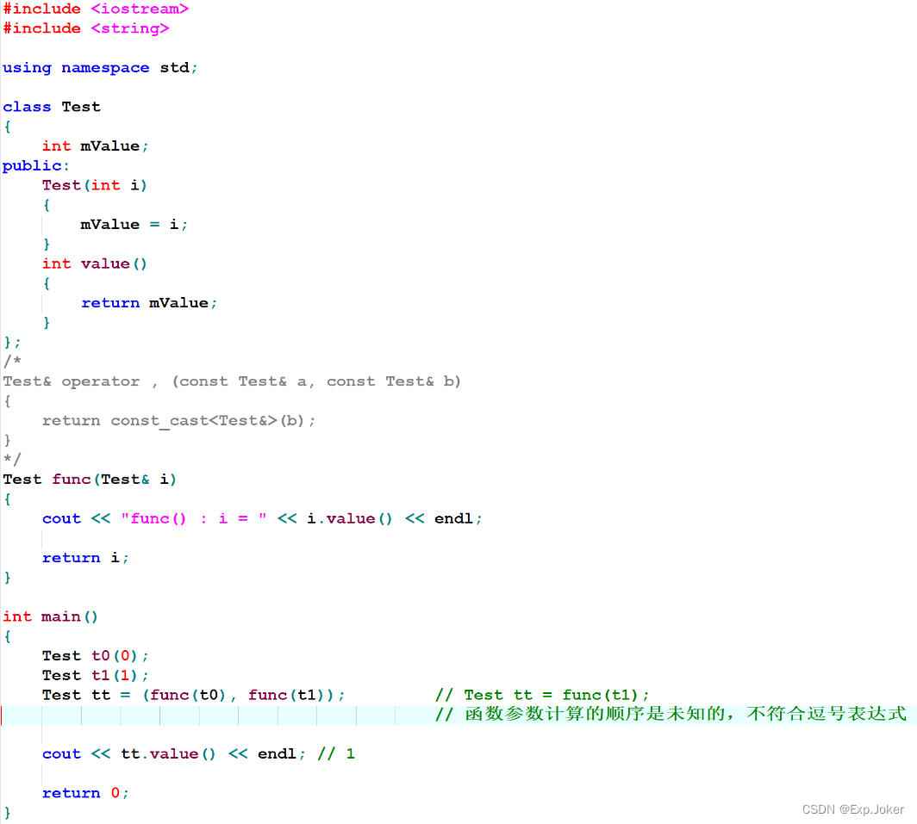
Task: Click the "func() : i = " string literal
Action: tap(193, 518)
